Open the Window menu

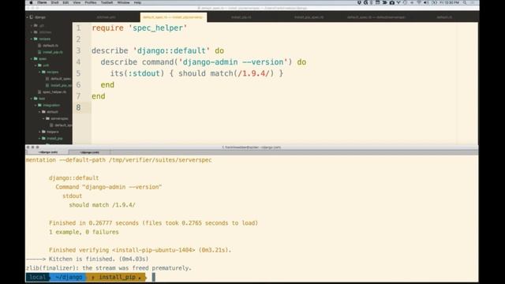[x=123, y=2]
